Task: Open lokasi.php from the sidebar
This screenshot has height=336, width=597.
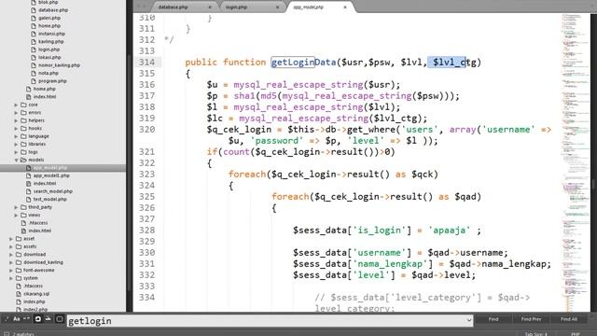Action: pyautogui.click(x=49, y=57)
